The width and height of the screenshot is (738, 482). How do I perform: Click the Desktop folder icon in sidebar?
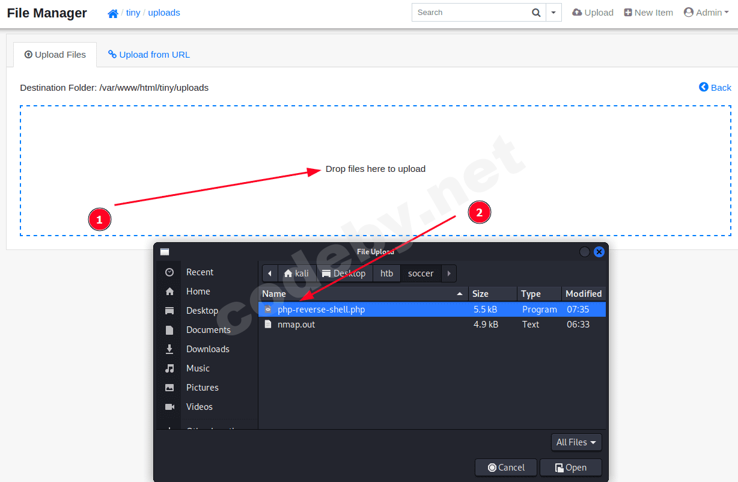(169, 311)
